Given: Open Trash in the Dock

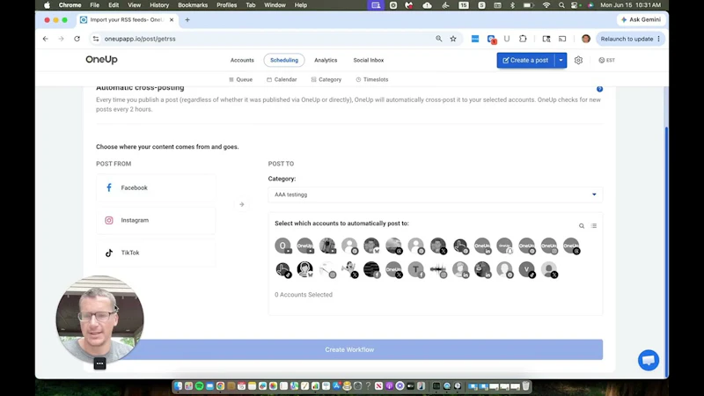Looking at the screenshot, I should click(x=525, y=385).
